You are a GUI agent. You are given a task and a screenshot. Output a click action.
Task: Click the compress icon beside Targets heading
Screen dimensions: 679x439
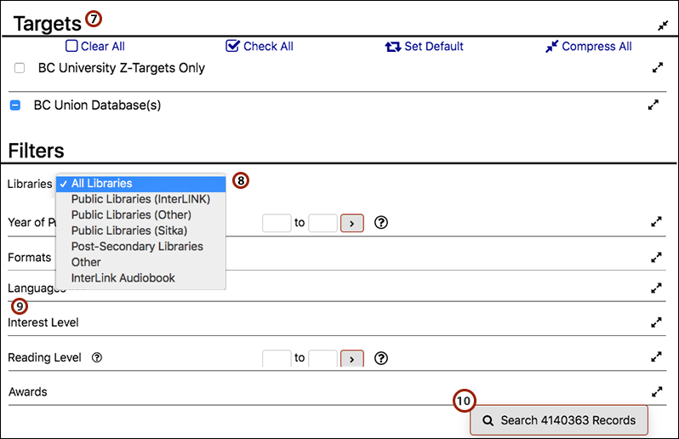pyautogui.click(x=663, y=26)
